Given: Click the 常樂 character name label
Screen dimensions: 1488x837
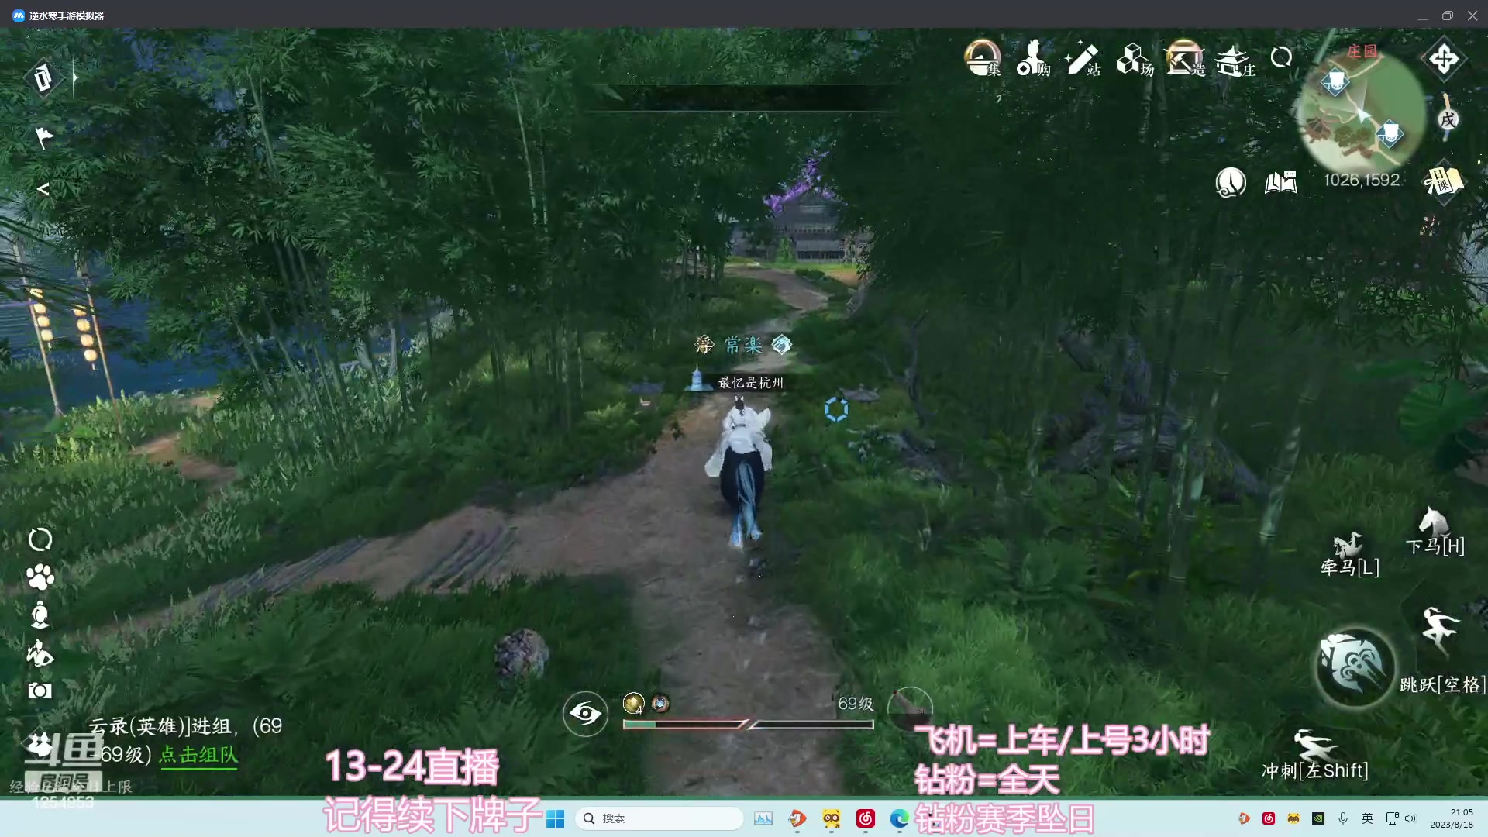Looking at the screenshot, I should point(743,344).
